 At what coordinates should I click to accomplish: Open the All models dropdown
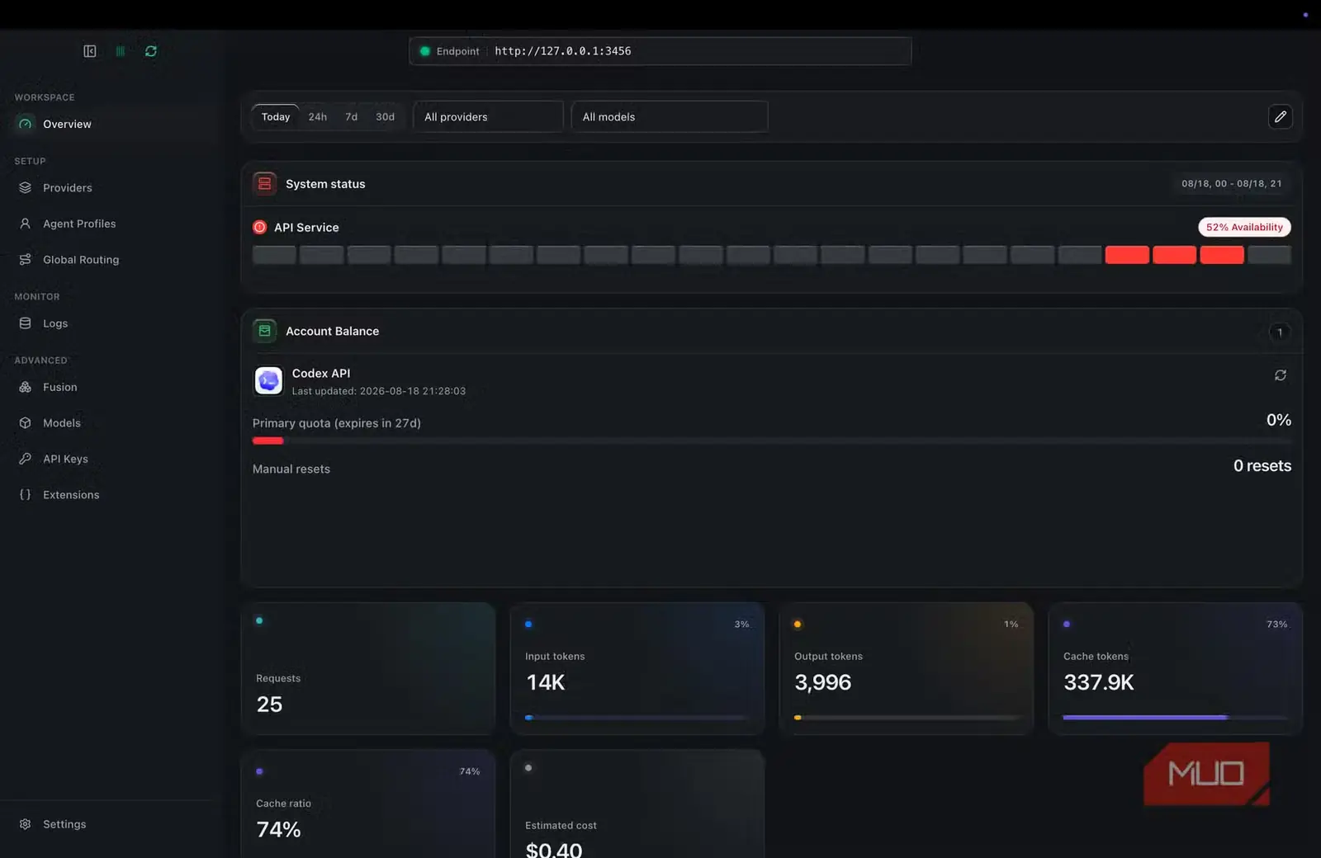tap(670, 117)
